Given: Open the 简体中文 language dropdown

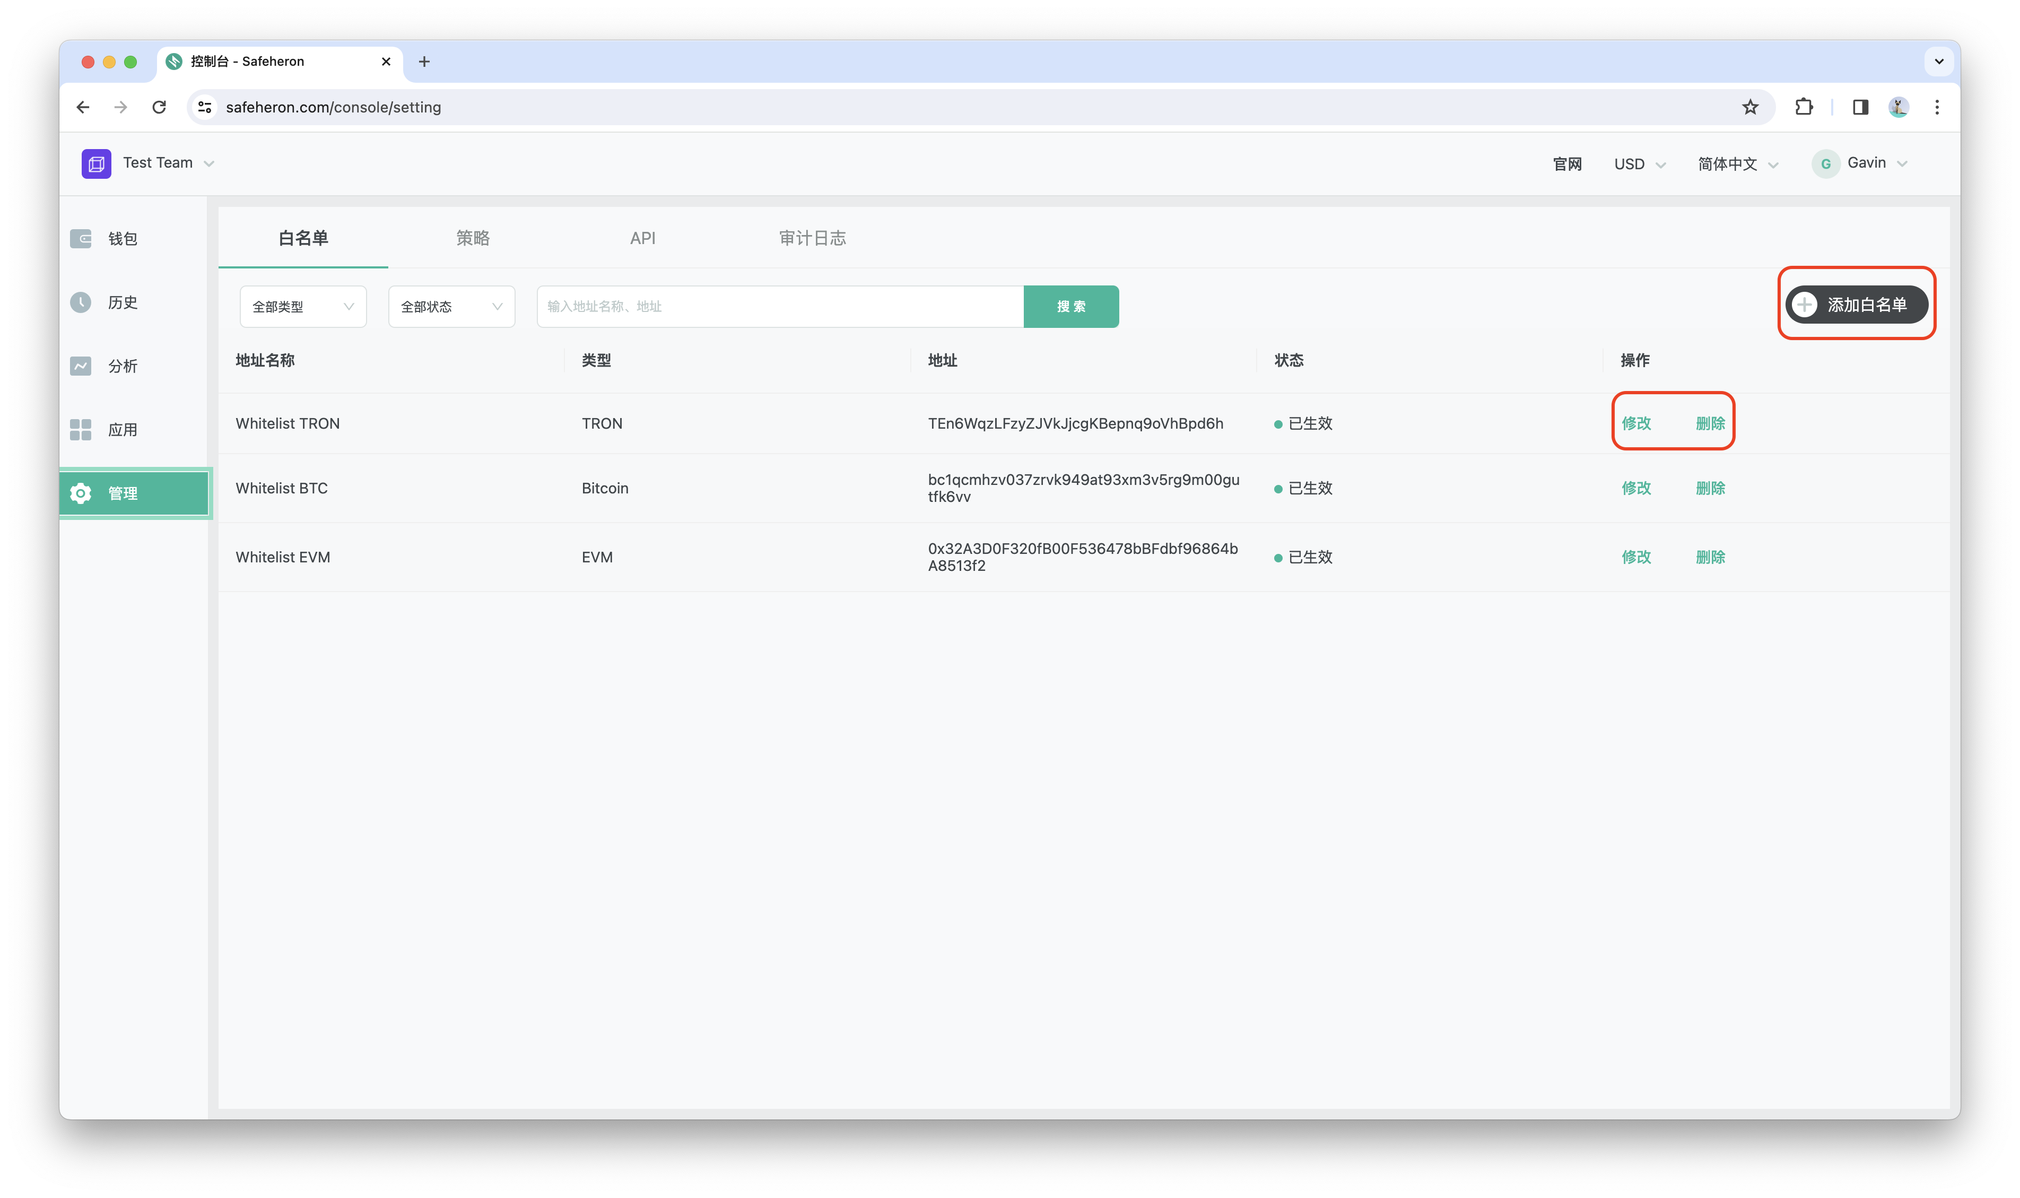Looking at the screenshot, I should pos(1738,164).
